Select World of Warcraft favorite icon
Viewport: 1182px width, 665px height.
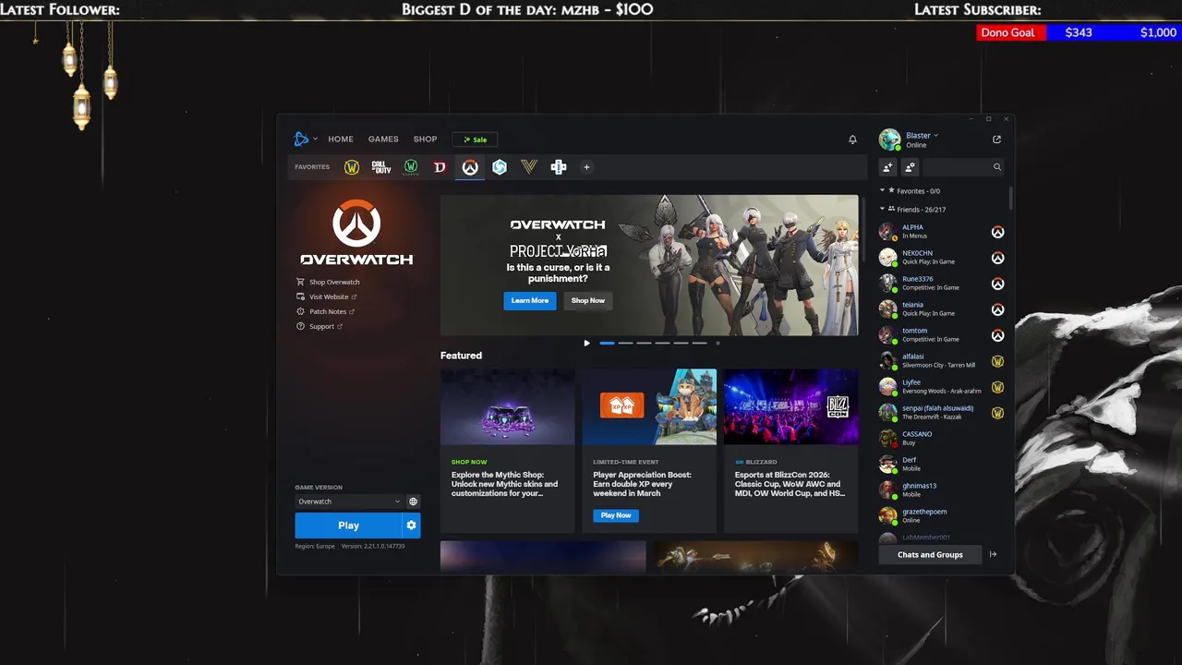pos(352,167)
